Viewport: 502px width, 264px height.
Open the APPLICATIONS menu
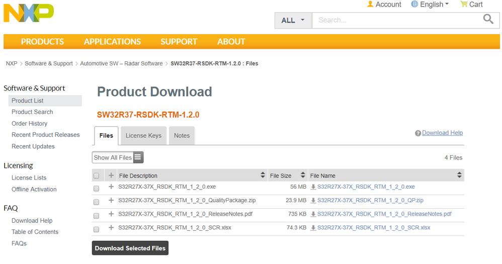(112, 42)
